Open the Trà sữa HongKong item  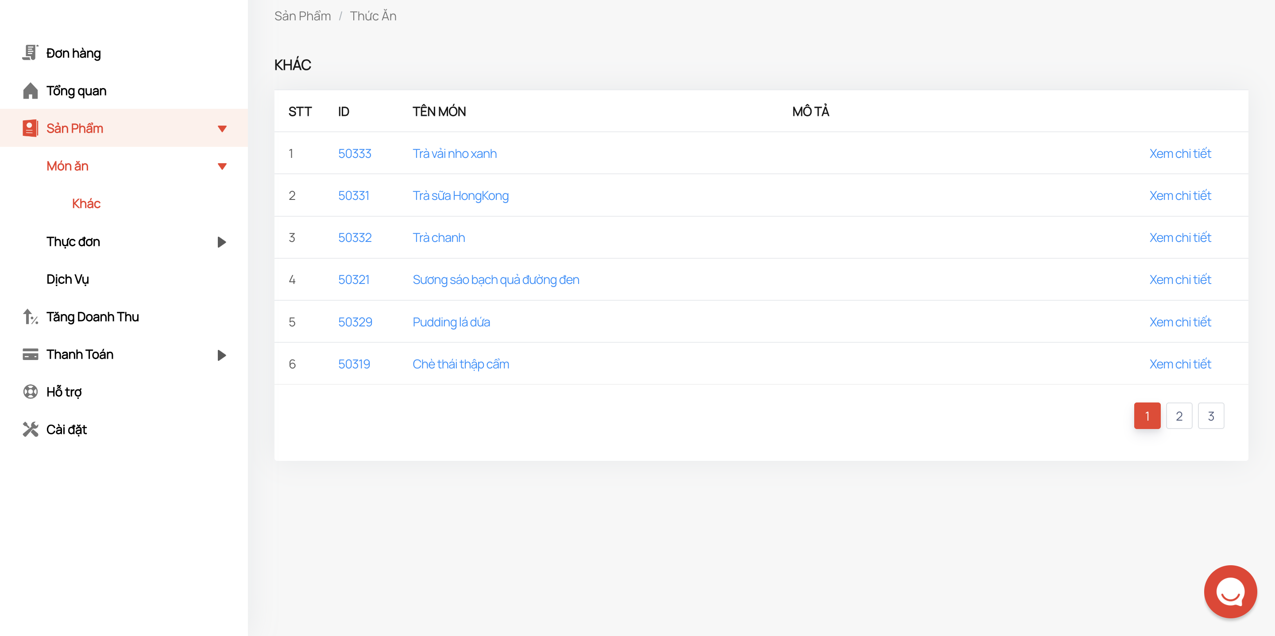pos(460,195)
